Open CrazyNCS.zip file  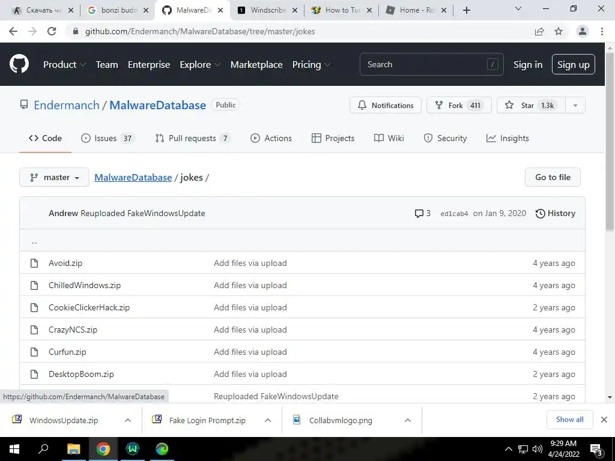(73, 330)
